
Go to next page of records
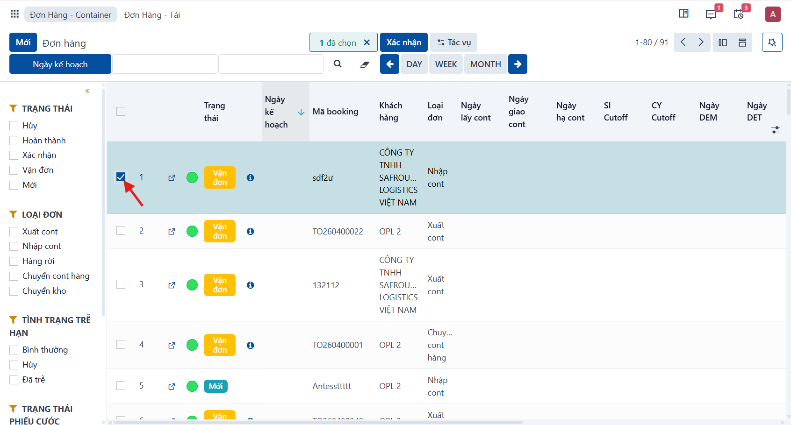point(701,42)
